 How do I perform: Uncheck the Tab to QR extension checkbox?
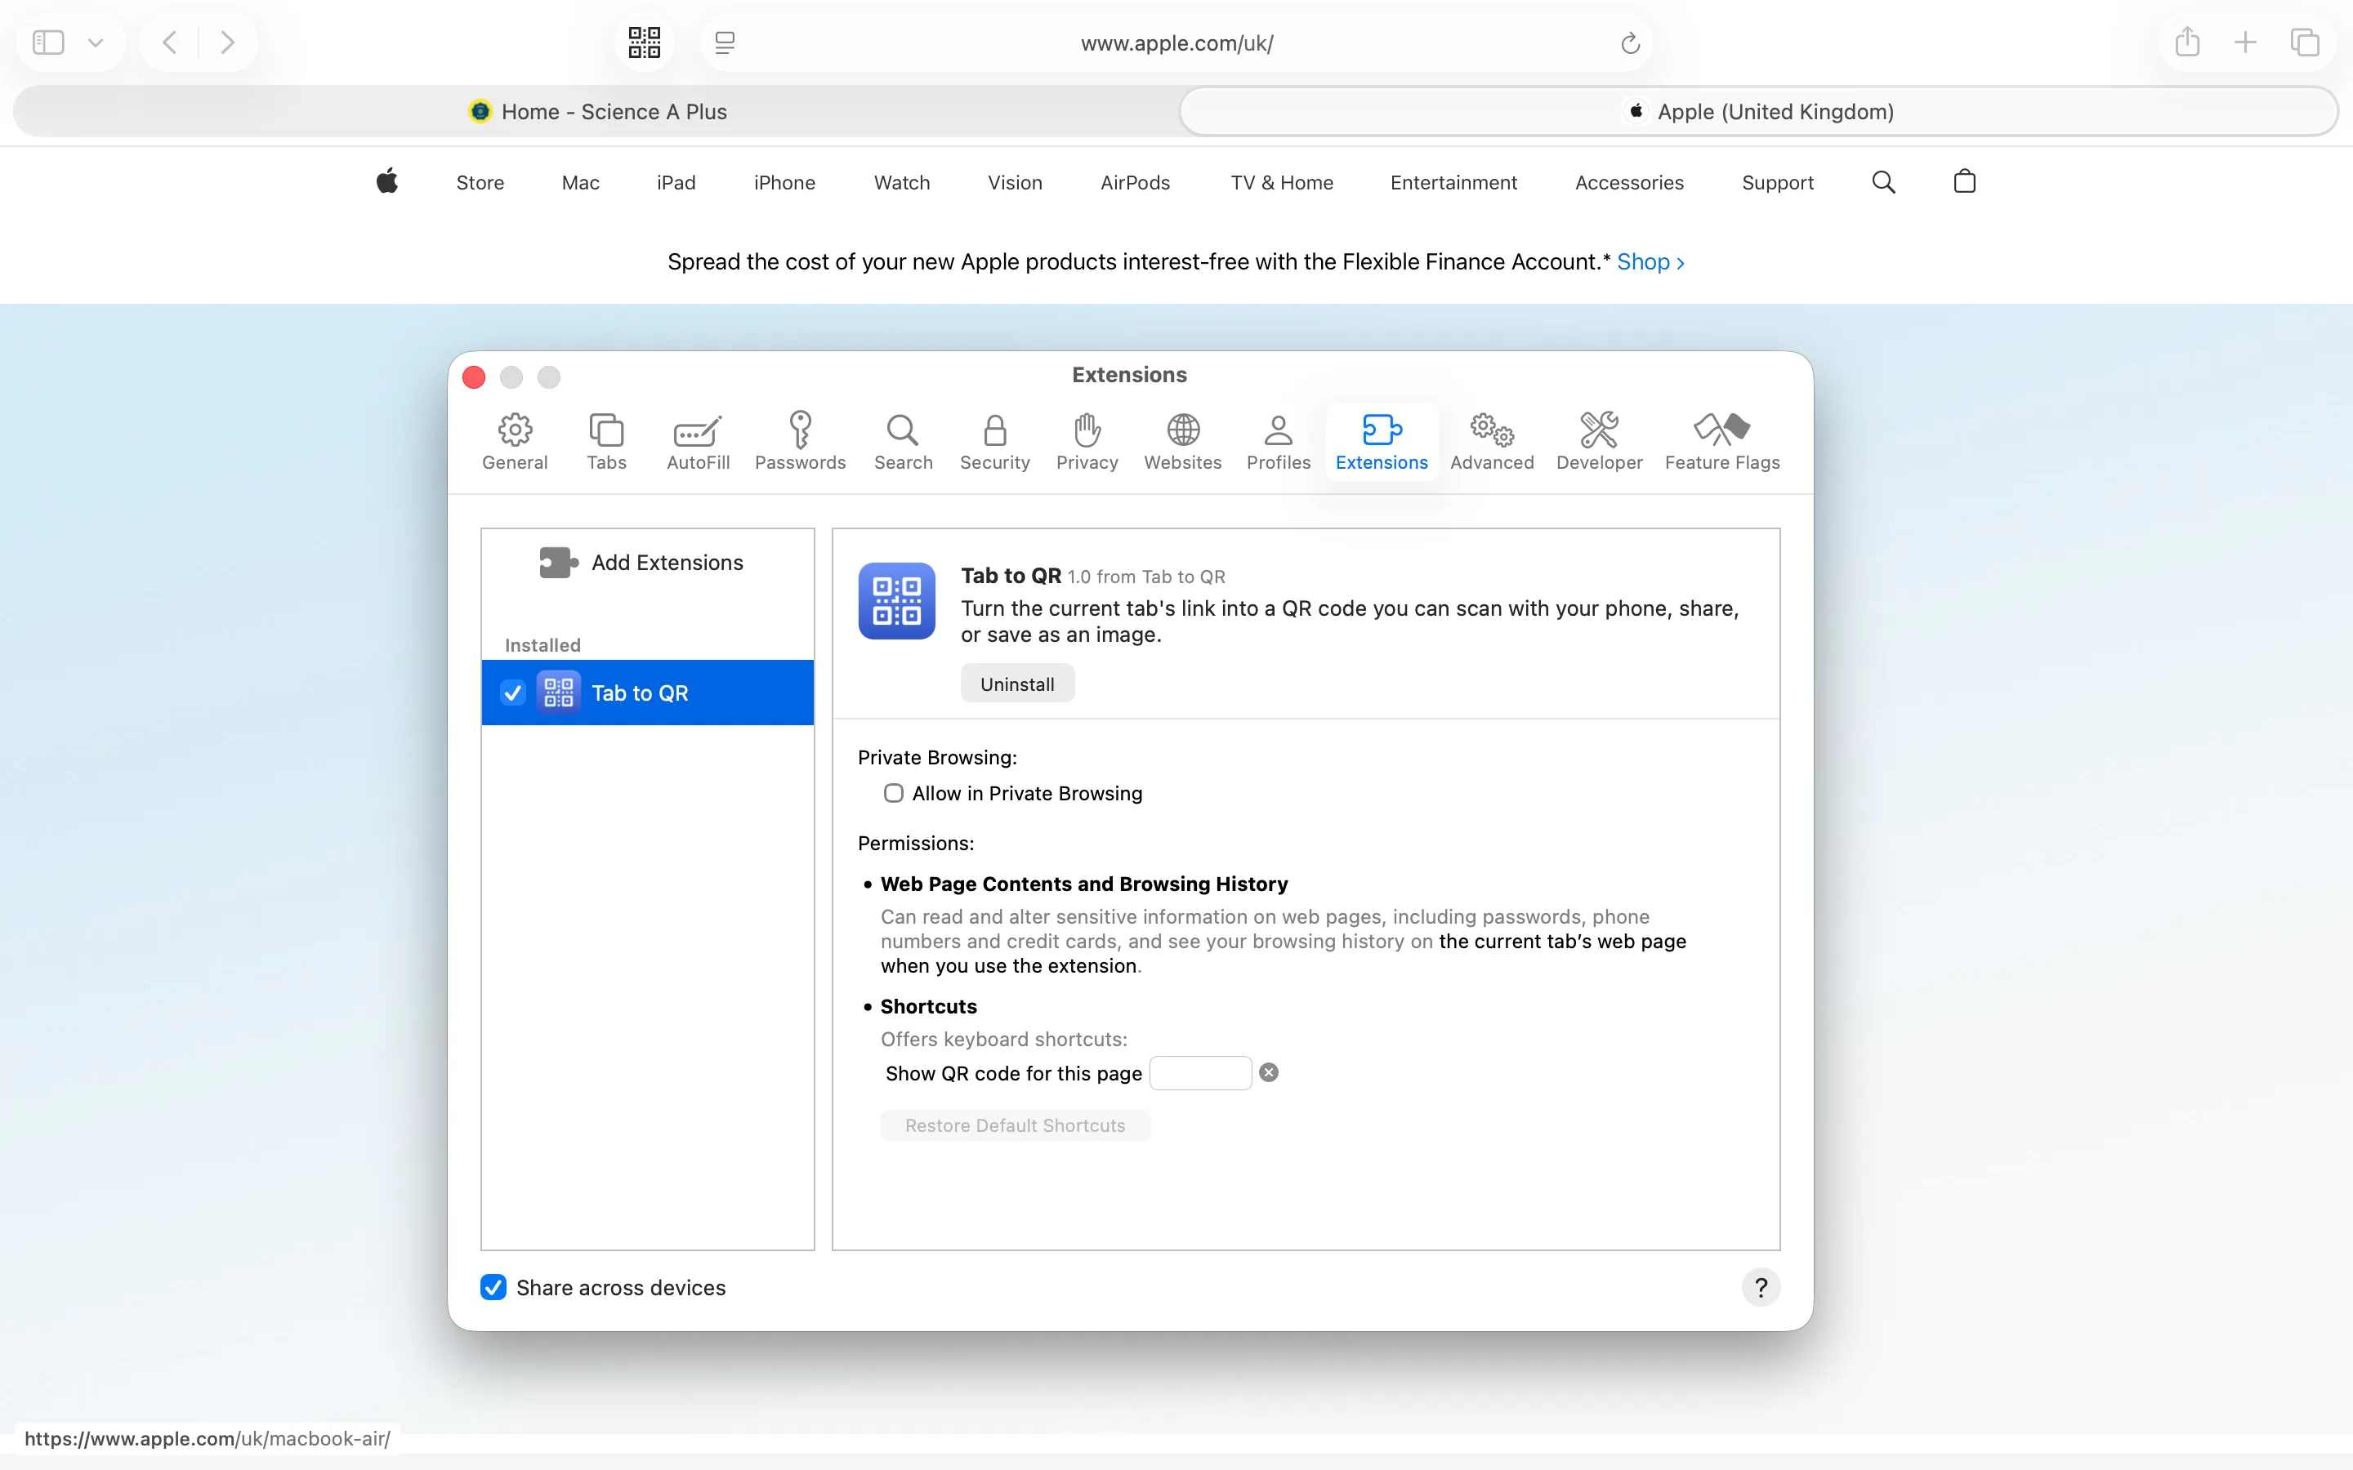click(512, 693)
